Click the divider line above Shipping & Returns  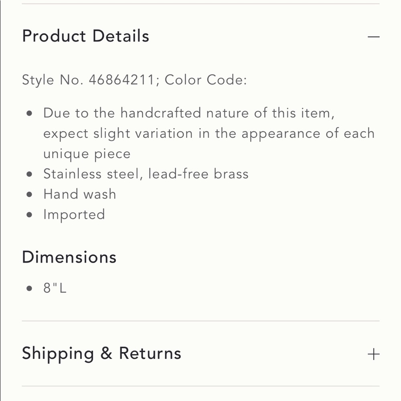[200, 321]
